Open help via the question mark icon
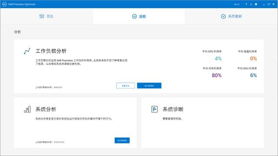278x156 pixels. point(246,4)
